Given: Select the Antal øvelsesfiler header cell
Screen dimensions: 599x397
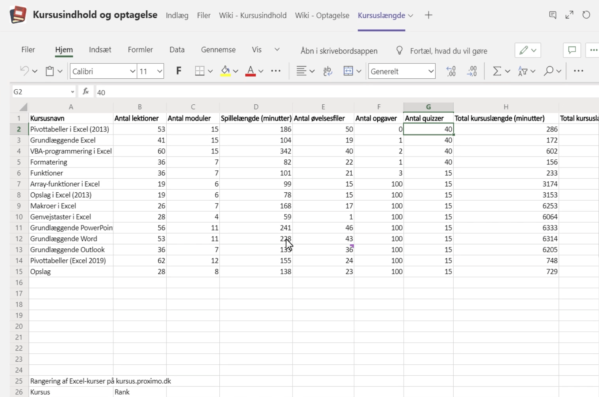Looking at the screenshot, I should (323, 118).
